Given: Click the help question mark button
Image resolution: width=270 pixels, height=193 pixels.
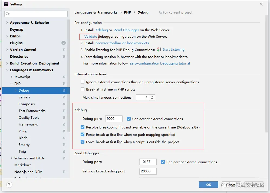Looking at the screenshot, I should tap(9, 185).
